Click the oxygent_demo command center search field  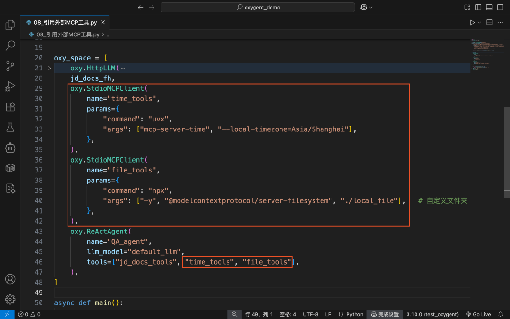258,7
